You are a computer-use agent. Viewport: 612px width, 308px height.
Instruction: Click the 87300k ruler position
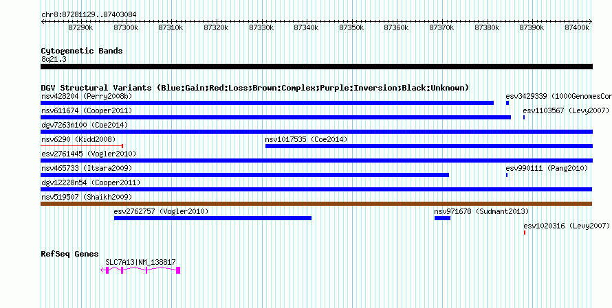[126, 27]
